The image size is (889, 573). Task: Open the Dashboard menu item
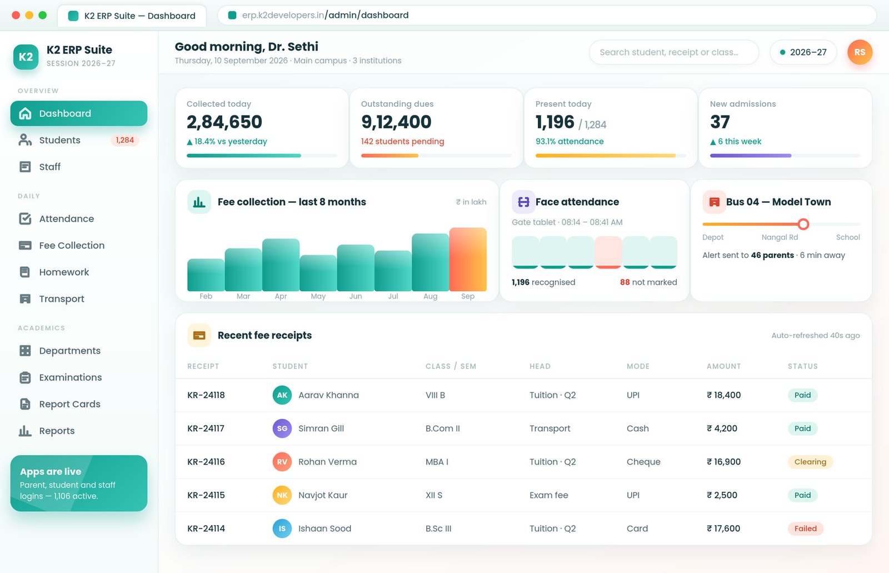click(79, 113)
